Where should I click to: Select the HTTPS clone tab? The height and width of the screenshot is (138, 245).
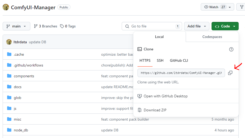[145, 60]
